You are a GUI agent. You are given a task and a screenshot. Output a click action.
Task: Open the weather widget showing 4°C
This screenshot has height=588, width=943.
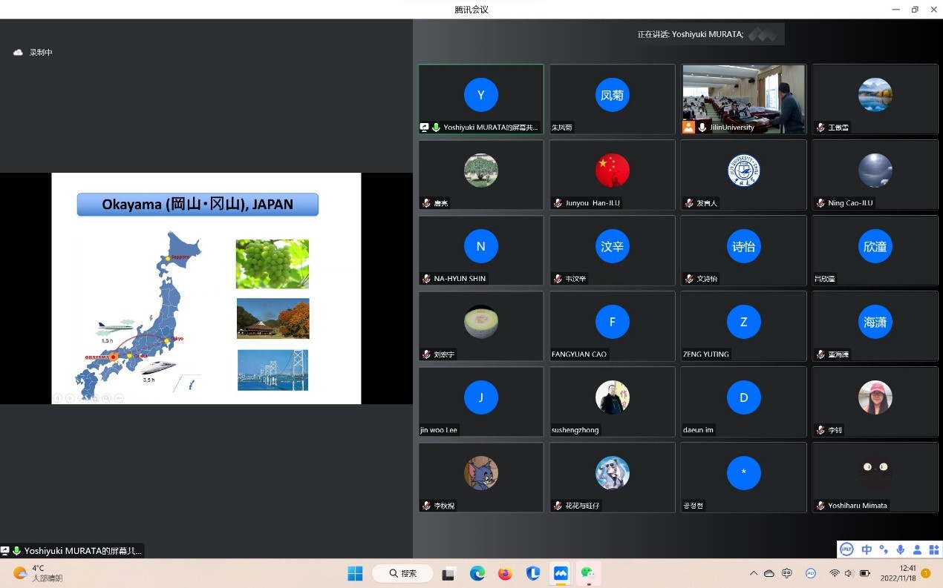[37, 573]
